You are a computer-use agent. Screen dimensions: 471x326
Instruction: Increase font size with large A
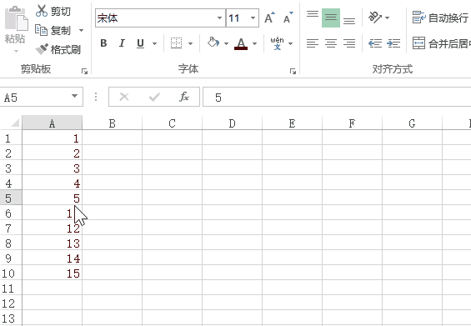(x=269, y=18)
